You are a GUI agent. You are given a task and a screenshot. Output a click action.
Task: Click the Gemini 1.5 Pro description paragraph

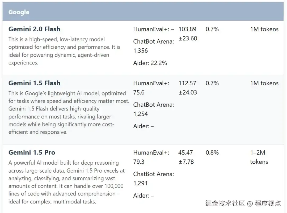(x=66, y=182)
